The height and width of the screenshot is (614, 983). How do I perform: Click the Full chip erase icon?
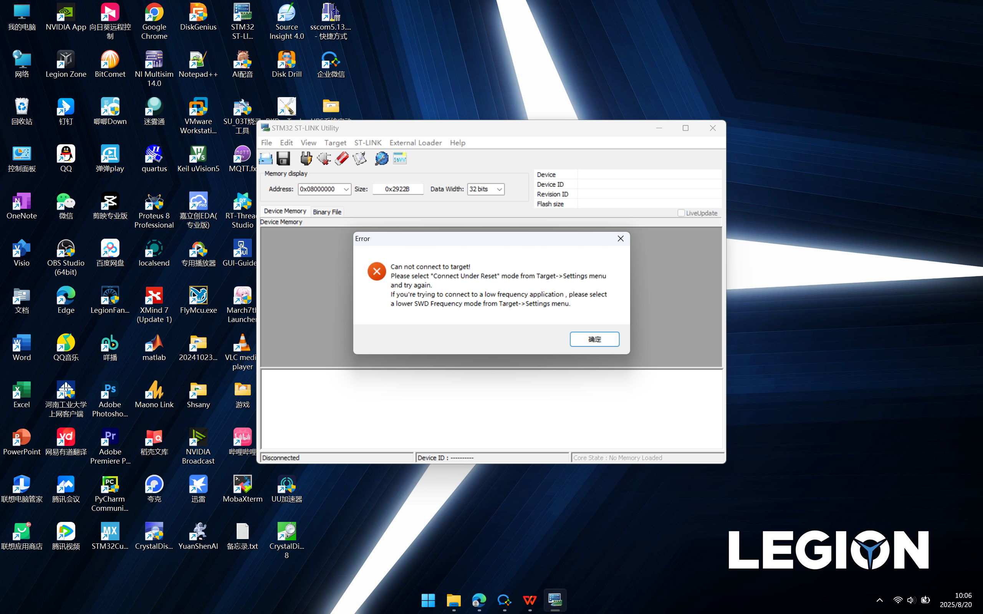click(x=342, y=158)
